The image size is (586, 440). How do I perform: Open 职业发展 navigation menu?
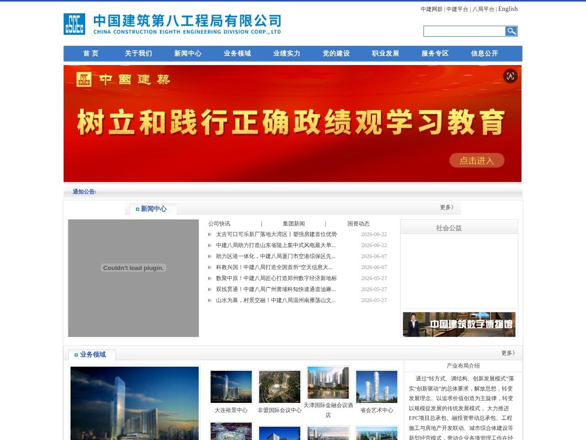pos(385,54)
